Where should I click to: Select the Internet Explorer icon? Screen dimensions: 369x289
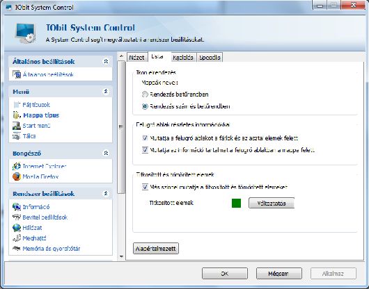click(17, 166)
